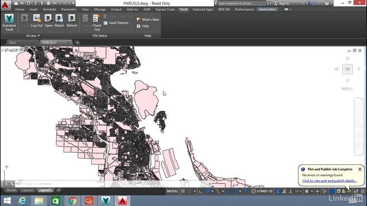
Task: Restore drawing viewport window button
Action: [x=354, y=50]
